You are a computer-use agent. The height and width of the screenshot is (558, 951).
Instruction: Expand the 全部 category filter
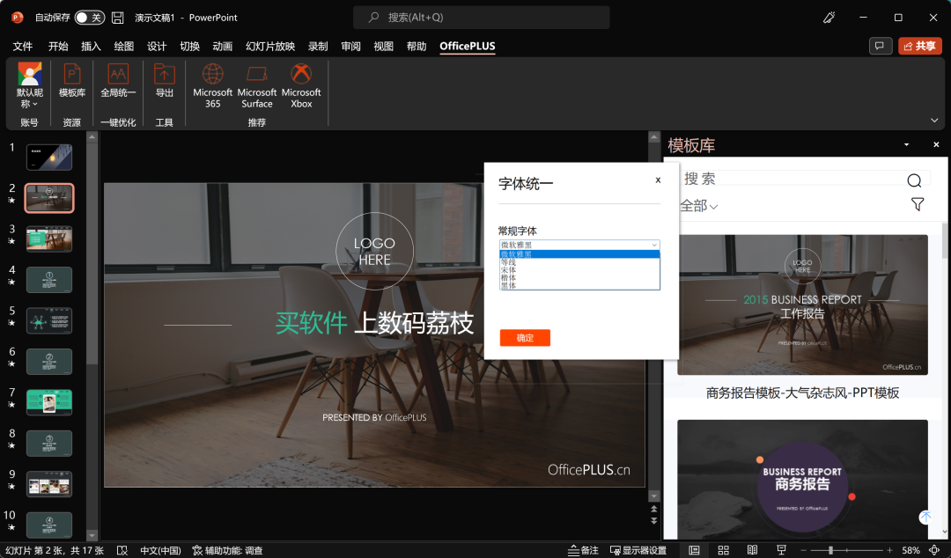coord(698,206)
